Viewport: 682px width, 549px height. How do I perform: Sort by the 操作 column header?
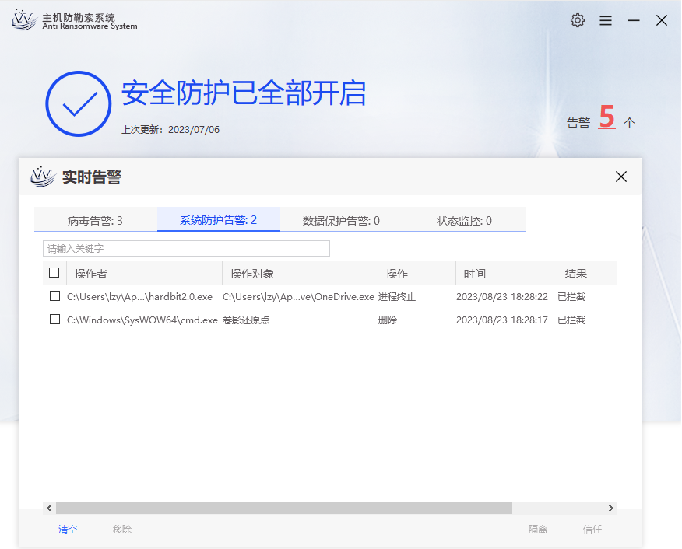pyautogui.click(x=417, y=274)
